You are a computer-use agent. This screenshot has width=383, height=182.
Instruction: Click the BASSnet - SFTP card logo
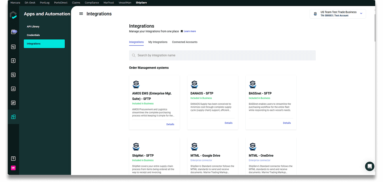point(252,85)
